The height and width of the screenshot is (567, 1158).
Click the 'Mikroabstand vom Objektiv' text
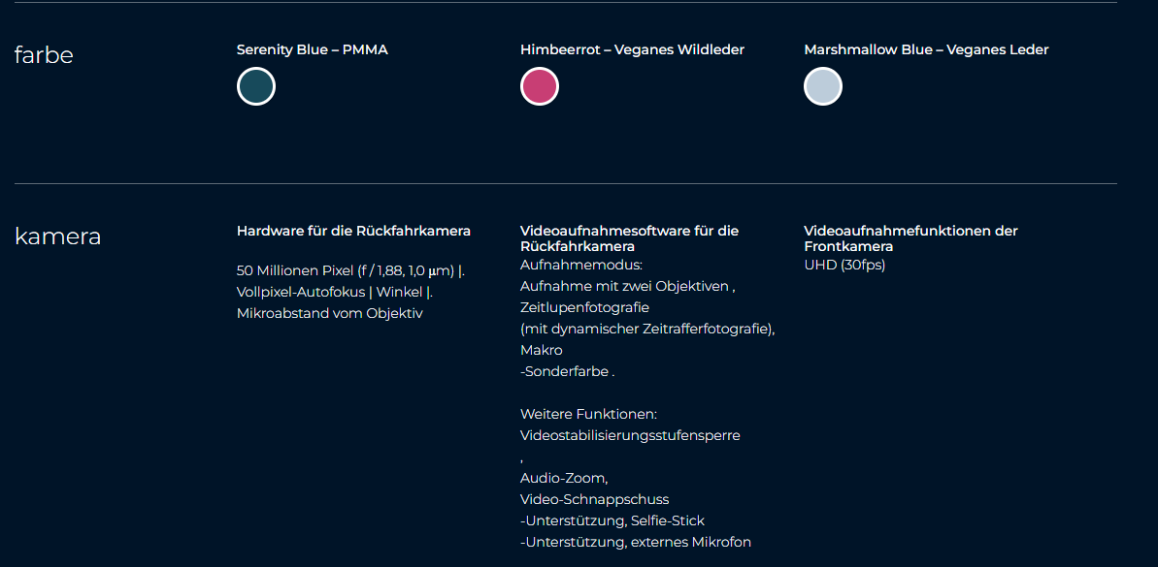[x=329, y=313]
